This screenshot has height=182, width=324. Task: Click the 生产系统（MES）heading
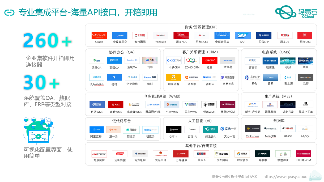278,96
